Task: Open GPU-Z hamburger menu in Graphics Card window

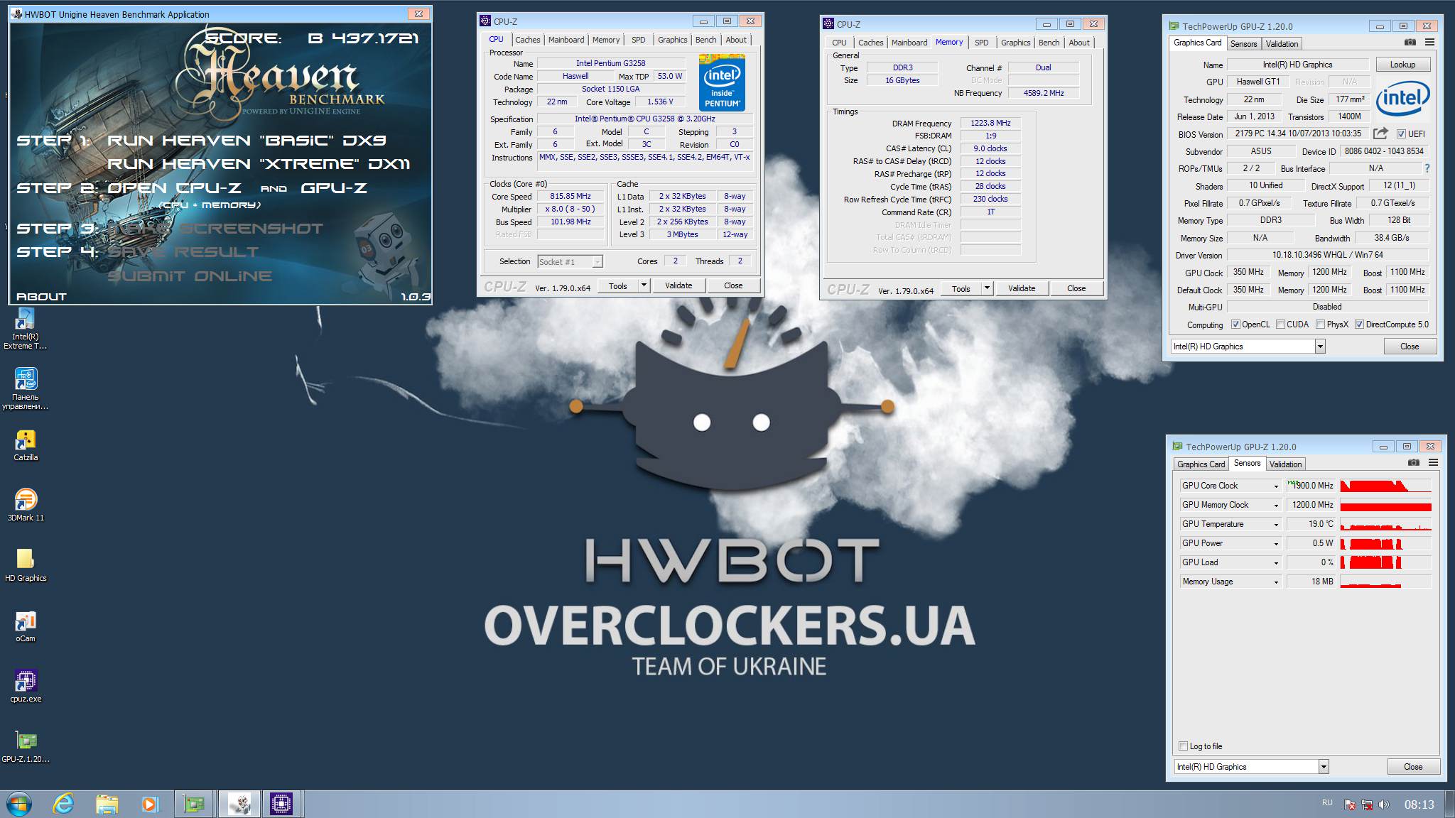Action: click(x=1429, y=43)
